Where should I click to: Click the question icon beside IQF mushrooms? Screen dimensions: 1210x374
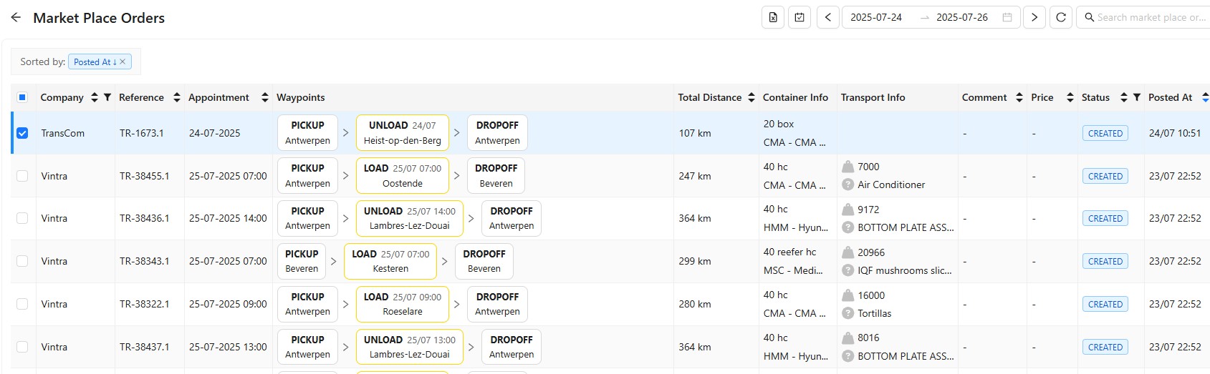[x=848, y=270]
